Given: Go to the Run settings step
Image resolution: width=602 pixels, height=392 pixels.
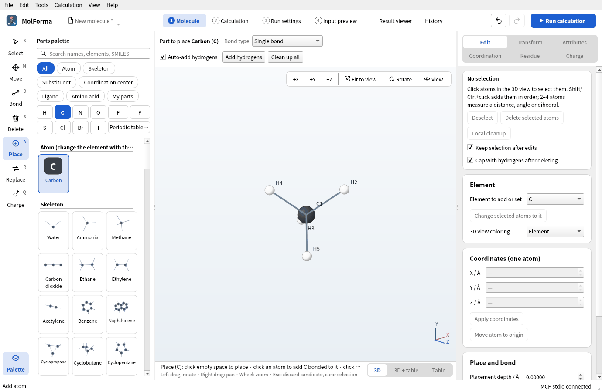Looking at the screenshot, I should pos(282,21).
